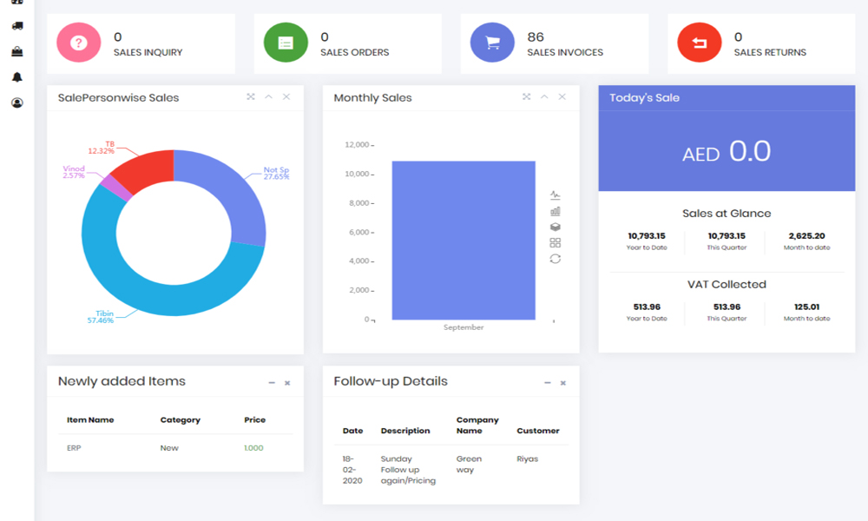Click the Sunday Follow up again/Pricing description
The height and width of the screenshot is (521, 868).
click(x=408, y=470)
